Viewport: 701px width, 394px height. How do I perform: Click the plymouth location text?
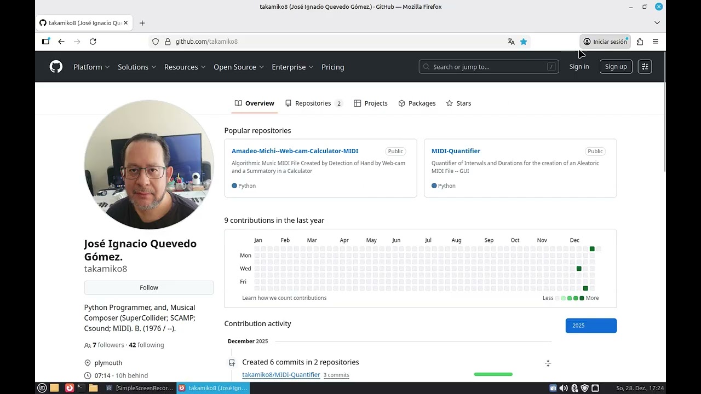[108, 363]
